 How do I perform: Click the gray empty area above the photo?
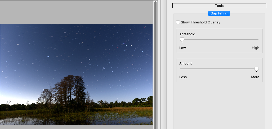point(76,12)
